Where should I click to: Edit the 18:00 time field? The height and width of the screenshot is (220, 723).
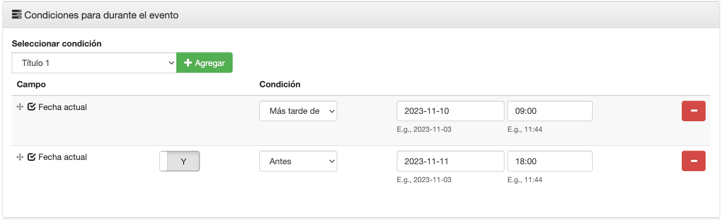550,161
